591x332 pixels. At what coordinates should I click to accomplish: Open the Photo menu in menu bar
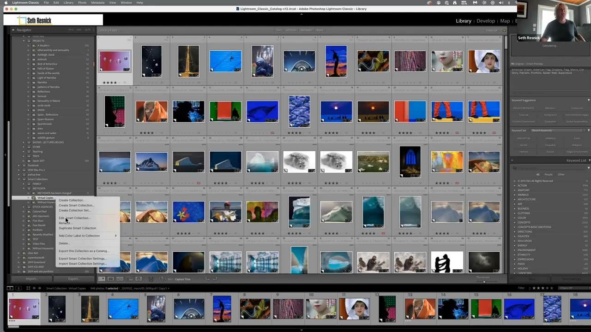point(82,3)
